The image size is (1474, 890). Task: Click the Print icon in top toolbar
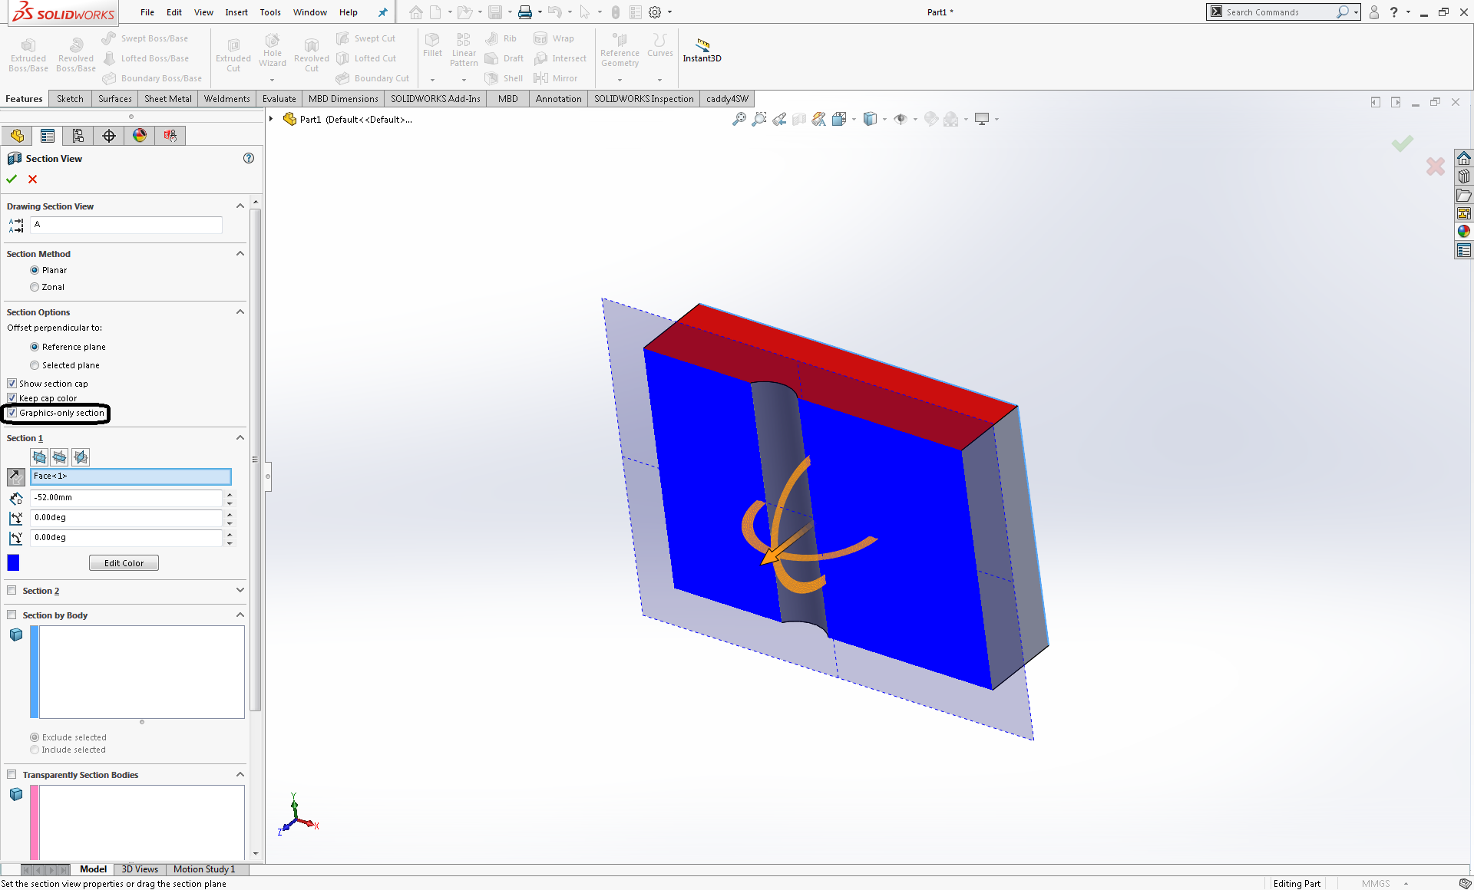pyautogui.click(x=525, y=12)
